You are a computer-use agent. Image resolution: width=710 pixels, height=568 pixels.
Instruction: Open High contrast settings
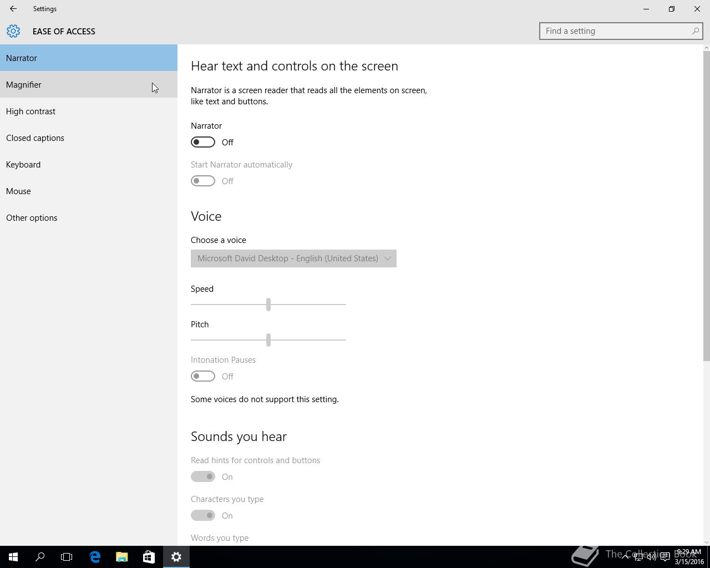pyautogui.click(x=89, y=111)
